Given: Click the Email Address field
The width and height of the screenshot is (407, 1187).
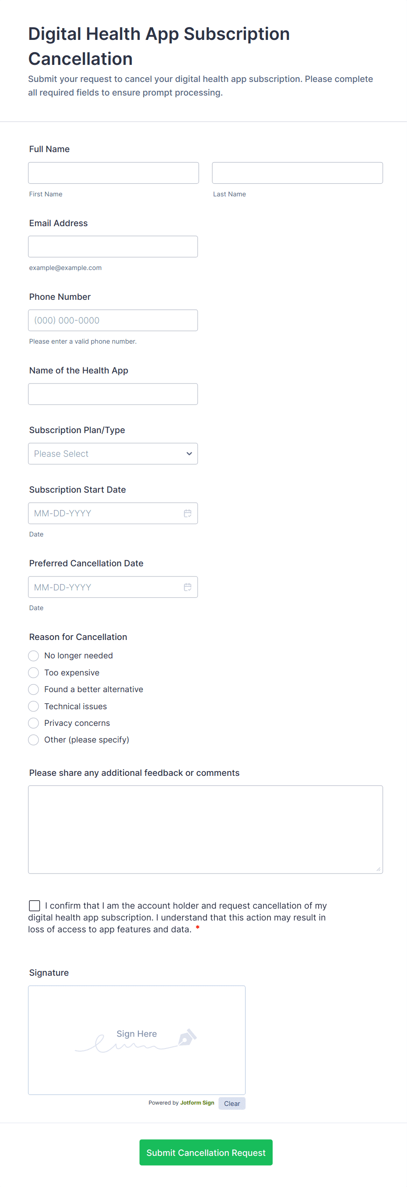Looking at the screenshot, I should coord(112,246).
